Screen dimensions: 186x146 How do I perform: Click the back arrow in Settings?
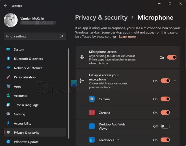point(6,6)
